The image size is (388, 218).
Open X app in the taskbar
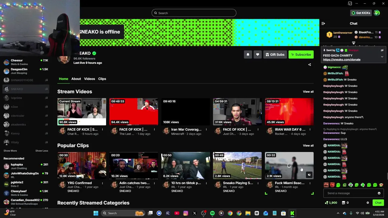coord(194,213)
